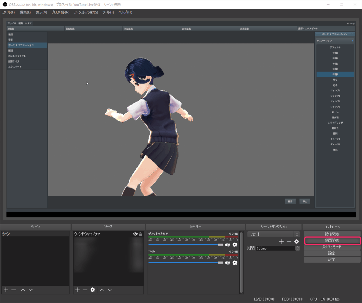Remove the selected source with the minus icon

[x=85, y=290]
